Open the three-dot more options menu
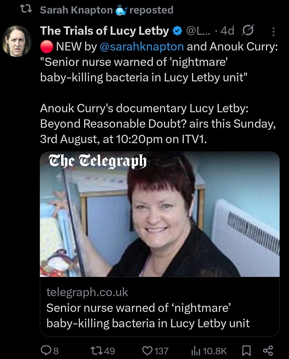 273,31
